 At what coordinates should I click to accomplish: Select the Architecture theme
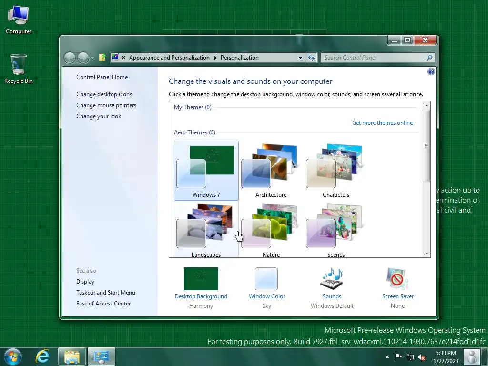(271, 171)
